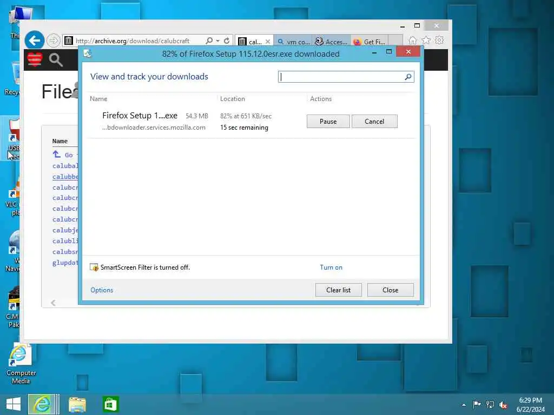Click the archive.org site icon in address bar
This screenshot has width=554, height=415.
point(69,41)
